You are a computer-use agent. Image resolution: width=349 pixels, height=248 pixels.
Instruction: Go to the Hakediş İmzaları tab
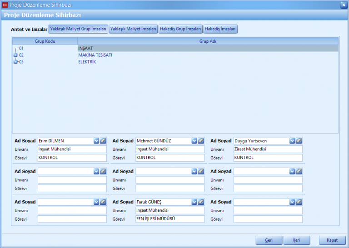point(220,29)
